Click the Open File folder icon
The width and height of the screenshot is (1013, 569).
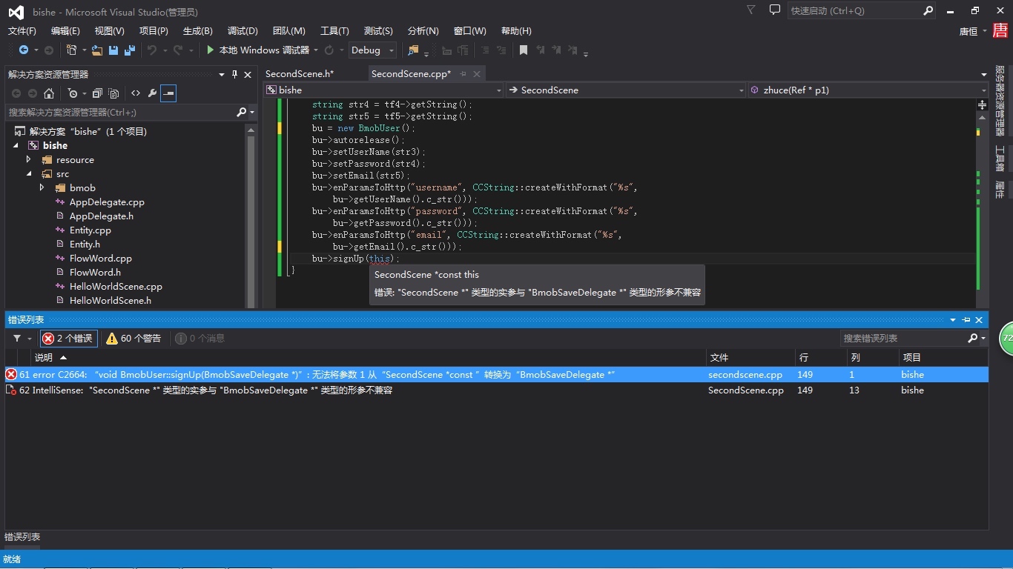(x=97, y=50)
